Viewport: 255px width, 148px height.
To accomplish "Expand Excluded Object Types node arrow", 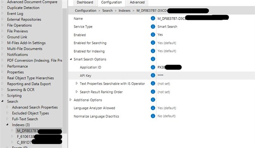I will click(7, 113).
